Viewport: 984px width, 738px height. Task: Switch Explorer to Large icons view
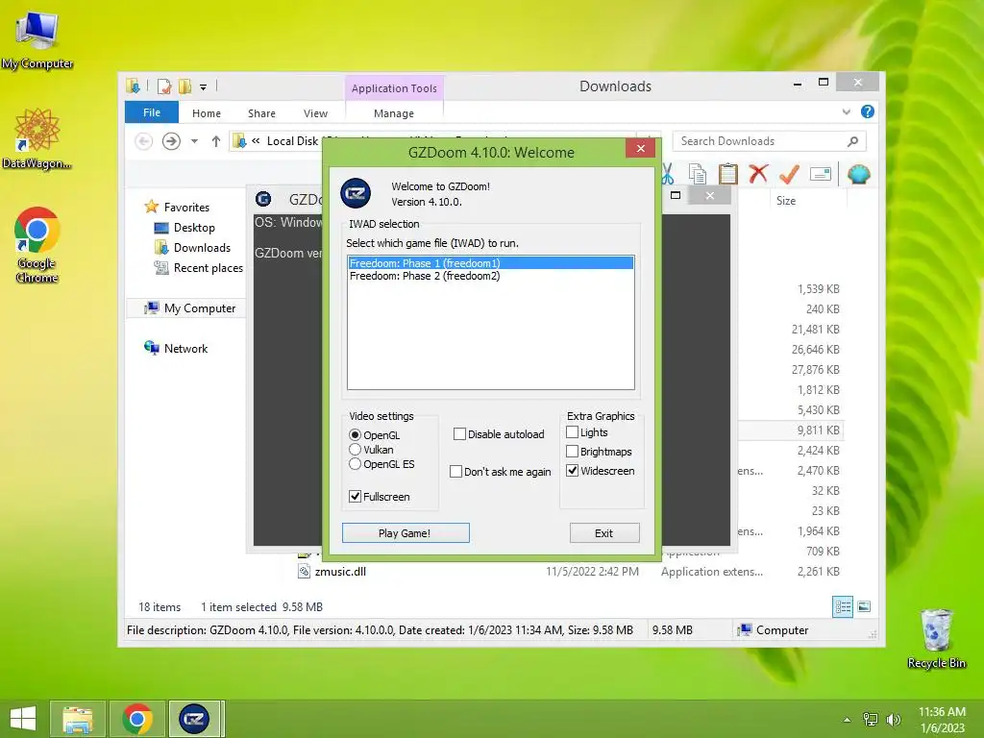[864, 606]
